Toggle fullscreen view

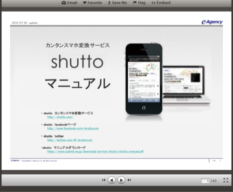click(226, 180)
